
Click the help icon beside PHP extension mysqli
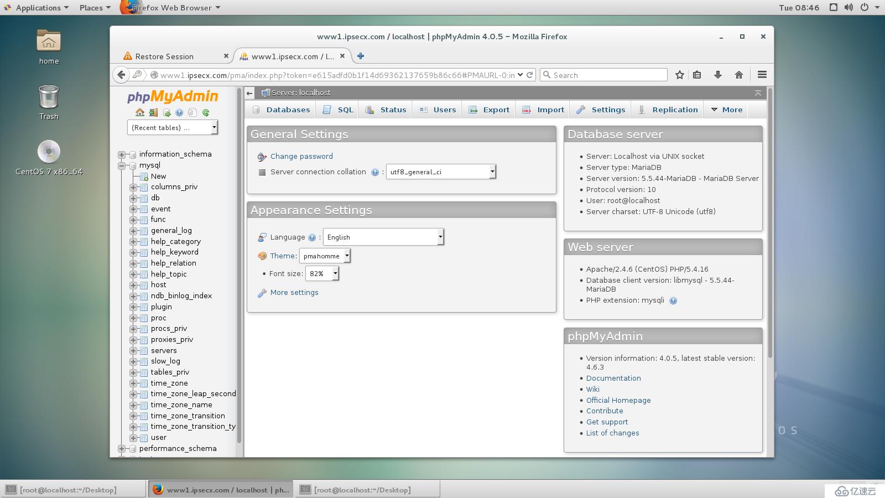tap(673, 300)
